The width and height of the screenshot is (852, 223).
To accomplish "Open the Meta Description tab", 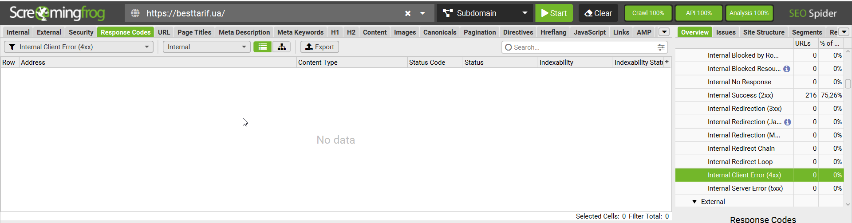I will tap(244, 32).
